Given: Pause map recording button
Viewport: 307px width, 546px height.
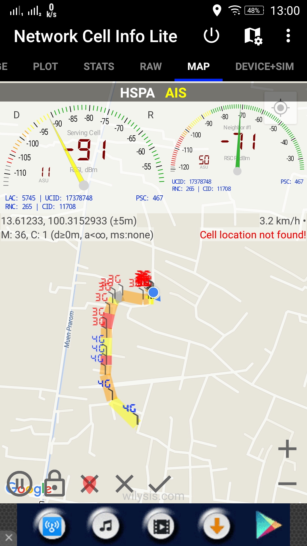Looking at the screenshot, I should 20,483.
